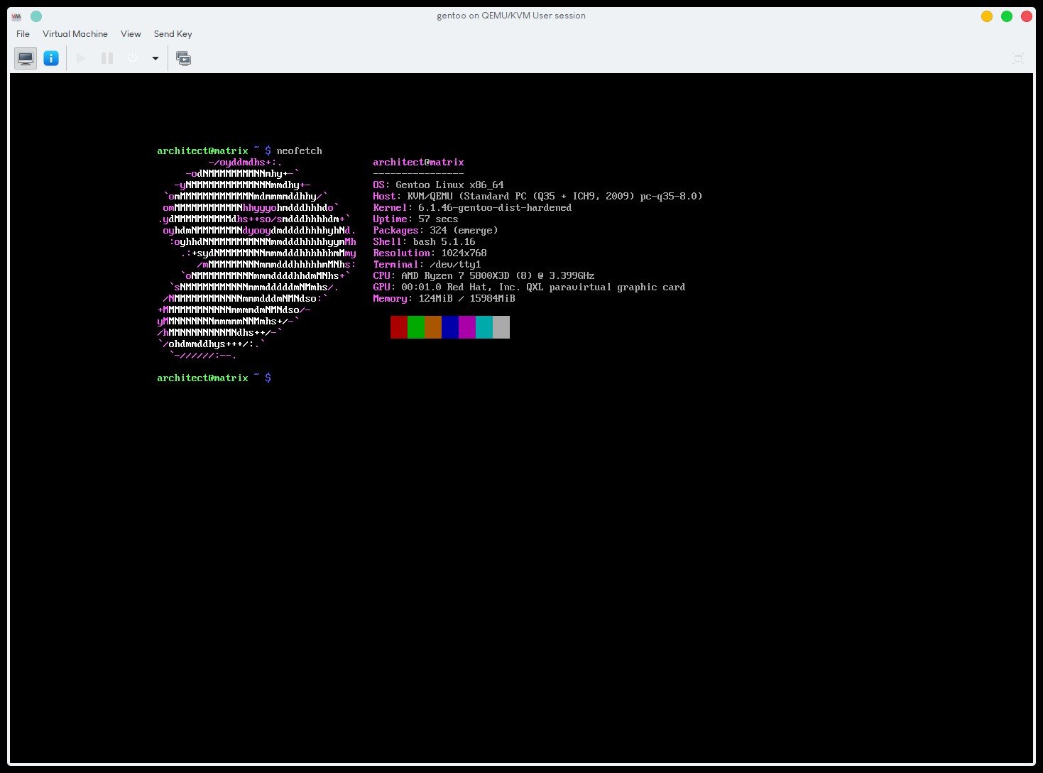Switch to fullscreen using toolbar's right icon
Viewport: 1043px width, 773px height.
pos(1017,58)
